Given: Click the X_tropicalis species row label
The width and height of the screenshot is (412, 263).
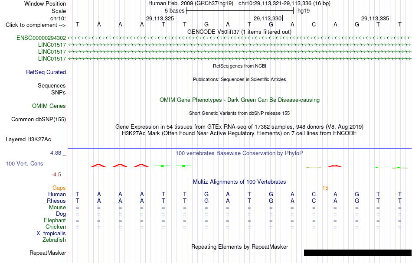Looking at the screenshot, I should [x=51, y=234].
